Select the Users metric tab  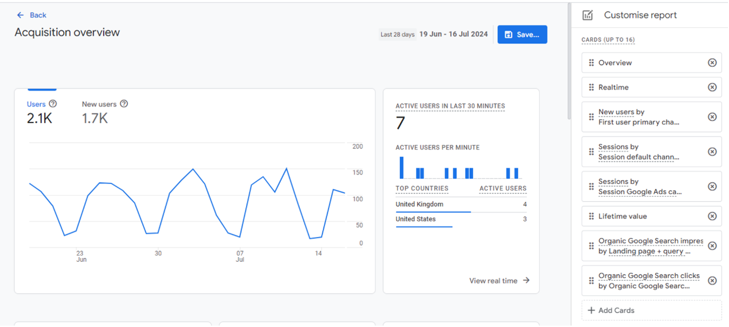click(41, 112)
